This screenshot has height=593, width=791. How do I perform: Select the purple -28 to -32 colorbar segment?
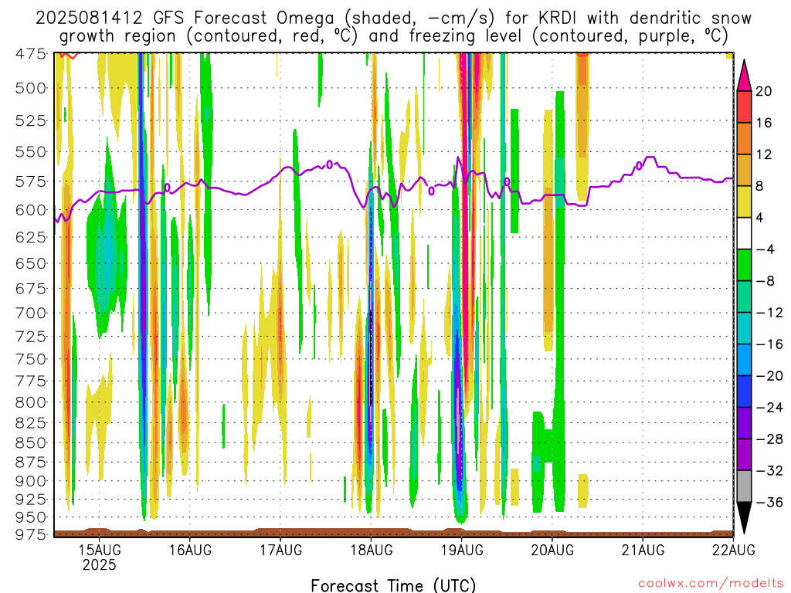744,455
